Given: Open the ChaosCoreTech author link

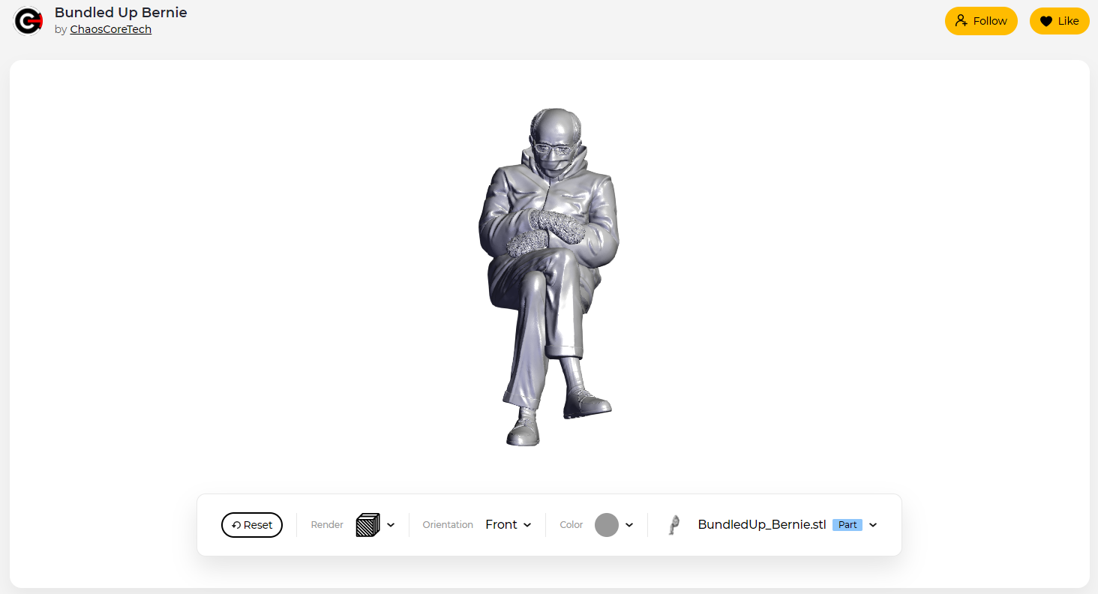Looking at the screenshot, I should (111, 29).
